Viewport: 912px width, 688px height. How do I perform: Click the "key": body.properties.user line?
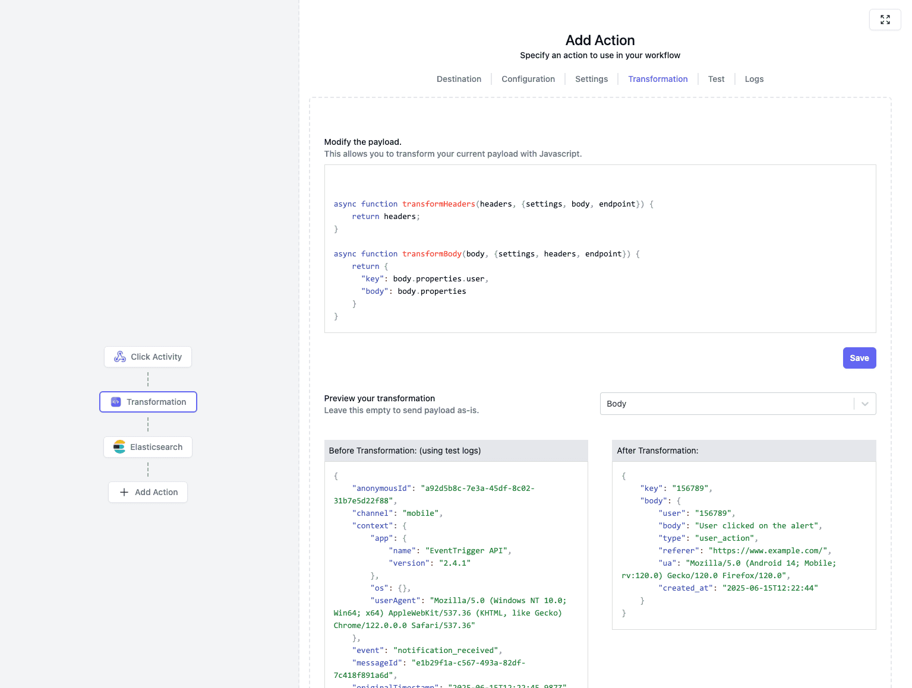tap(425, 279)
